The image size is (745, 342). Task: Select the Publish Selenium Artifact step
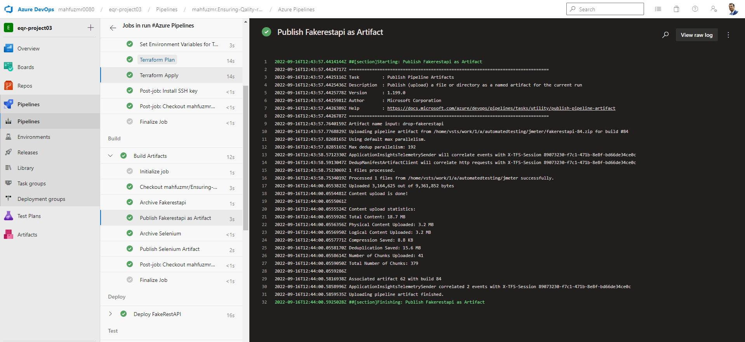[171, 249]
